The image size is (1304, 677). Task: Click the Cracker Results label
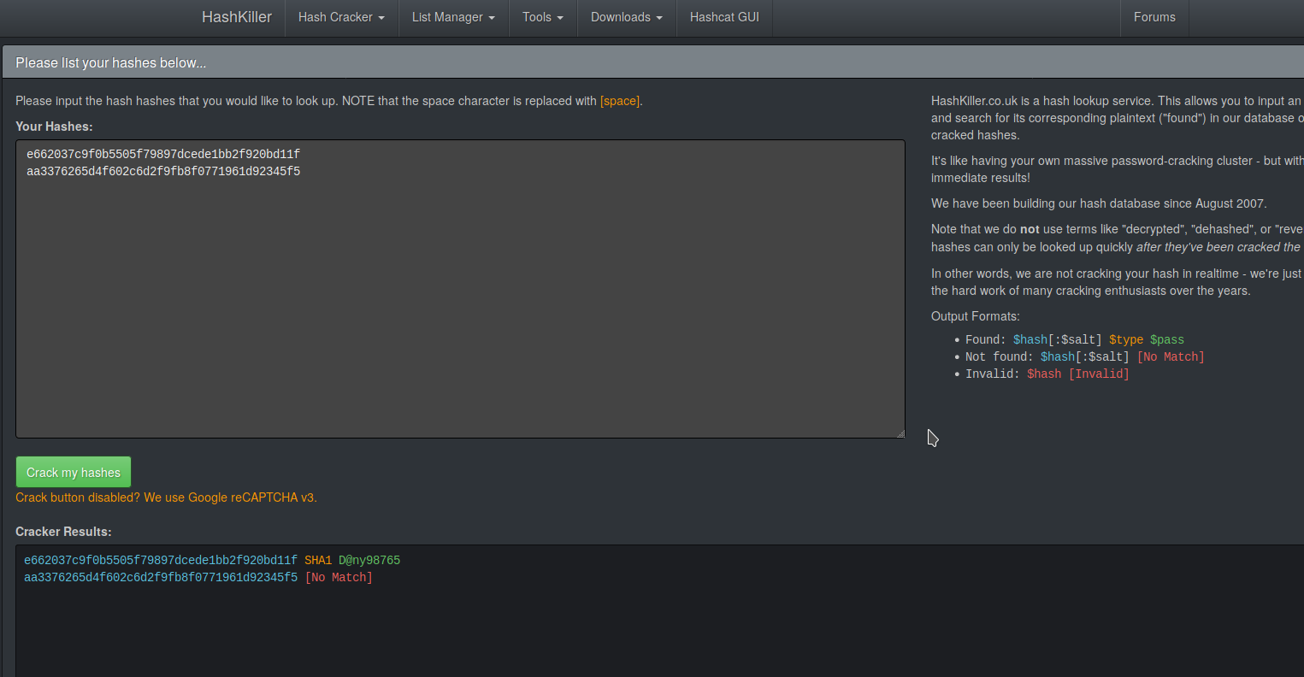point(63,532)
